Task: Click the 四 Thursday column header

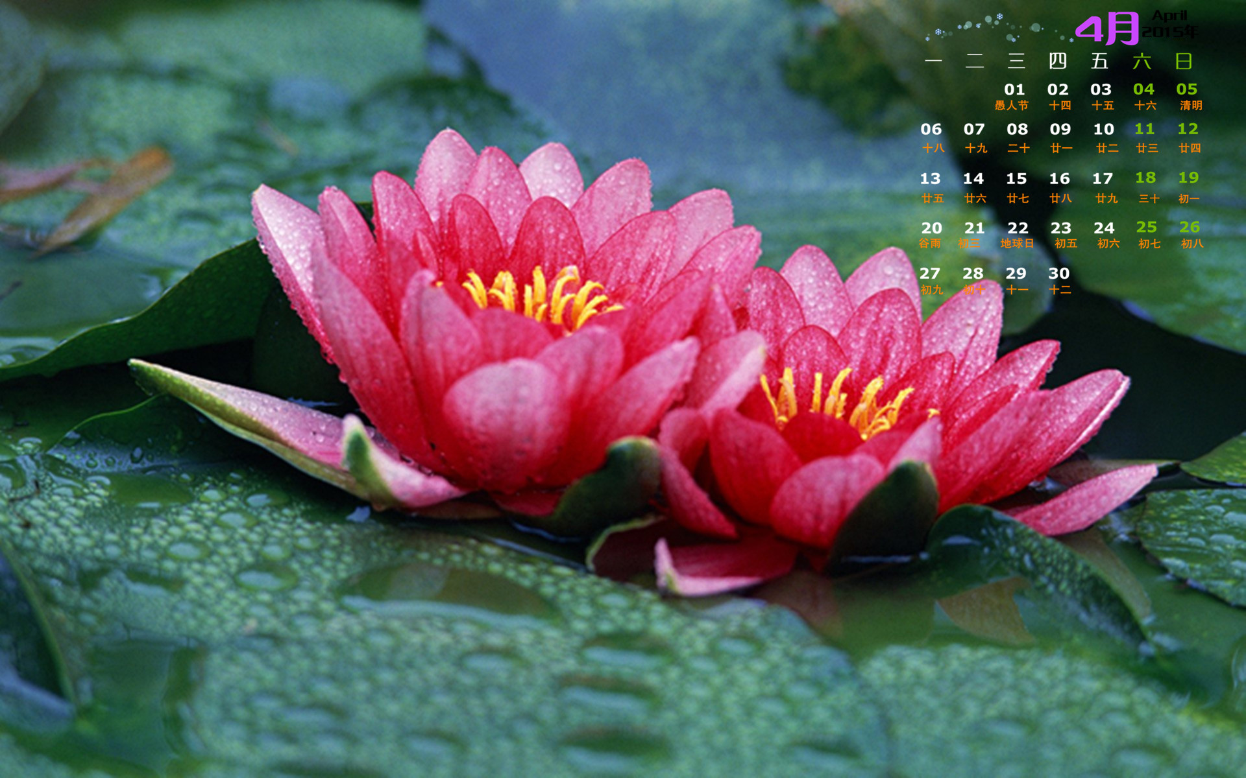Action: [1057, 62]
